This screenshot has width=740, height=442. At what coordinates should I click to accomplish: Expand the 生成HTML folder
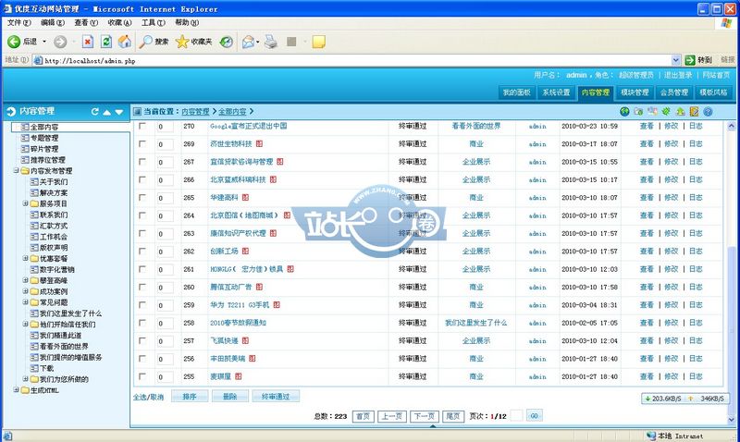pos(16,390)
